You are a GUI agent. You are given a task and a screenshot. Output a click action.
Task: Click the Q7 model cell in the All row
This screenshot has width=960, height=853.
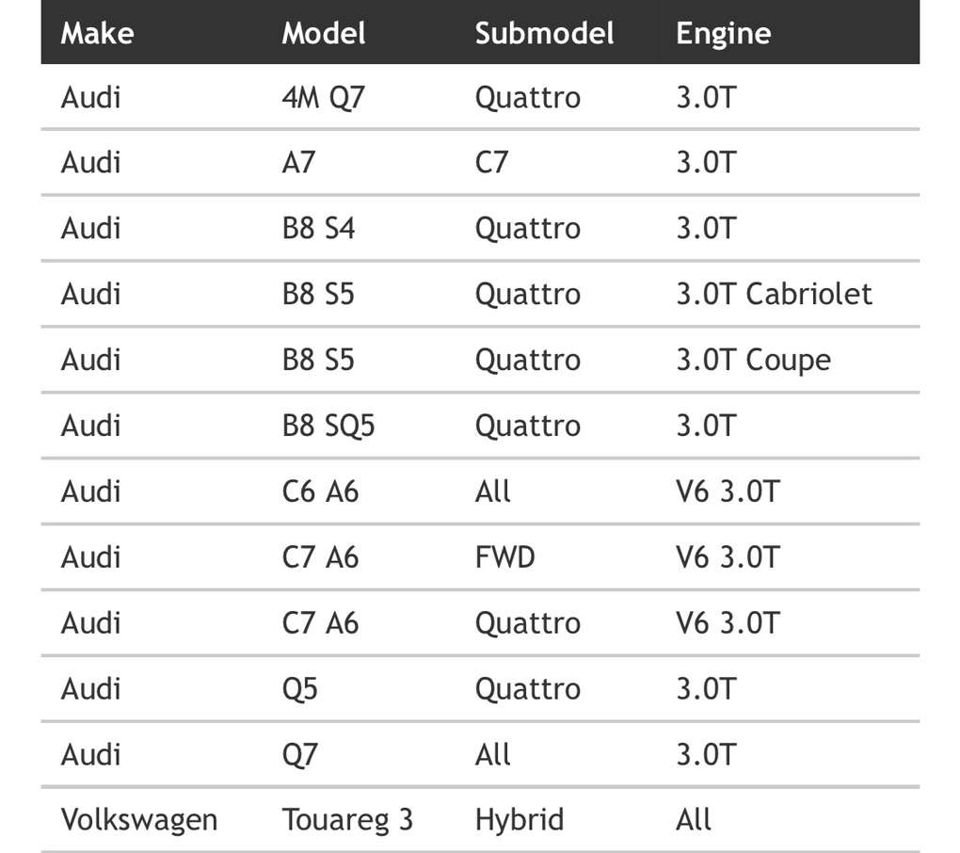[300, 755]
